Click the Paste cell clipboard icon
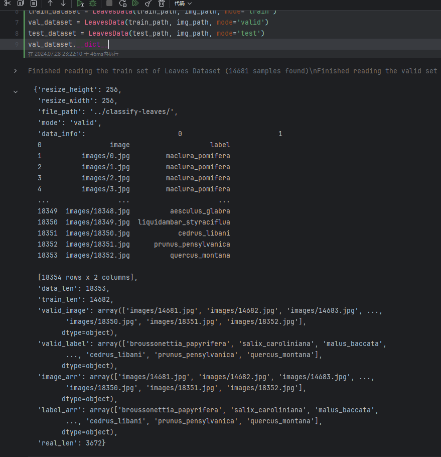Viewport: 441px width, 457px height. [x=33, y=4]
